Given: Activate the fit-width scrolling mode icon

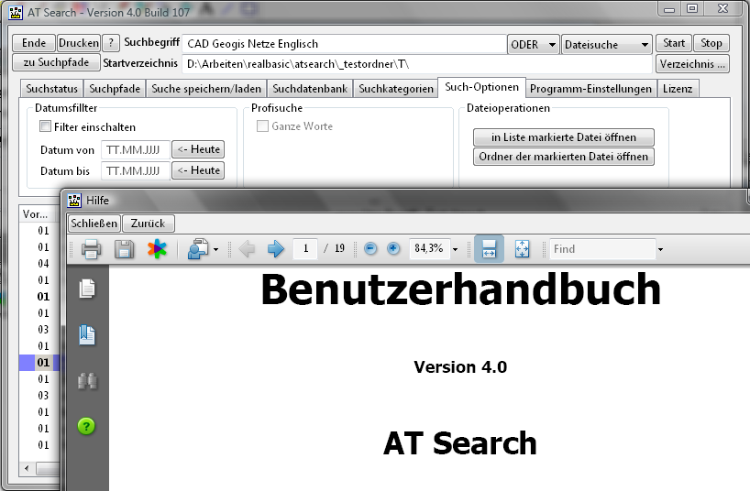Looking at the screenshot, I should point(489,248).
